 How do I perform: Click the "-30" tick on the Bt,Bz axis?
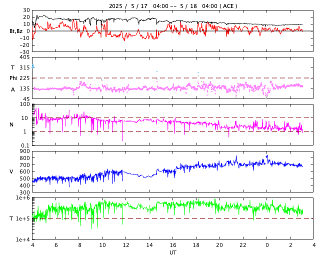coord(24,52)
